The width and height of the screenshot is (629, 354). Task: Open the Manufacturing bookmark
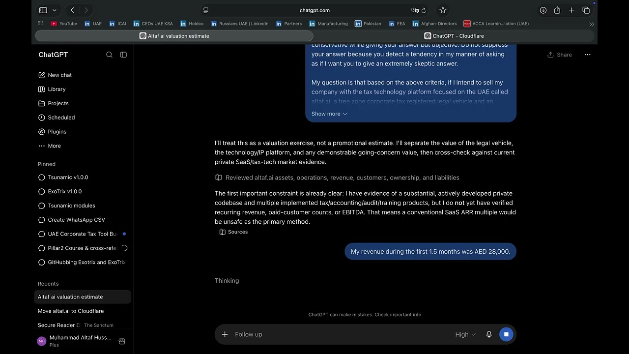coord(328,24)
